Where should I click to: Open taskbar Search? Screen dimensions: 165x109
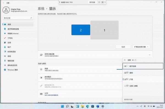click(x=67, y=106)
